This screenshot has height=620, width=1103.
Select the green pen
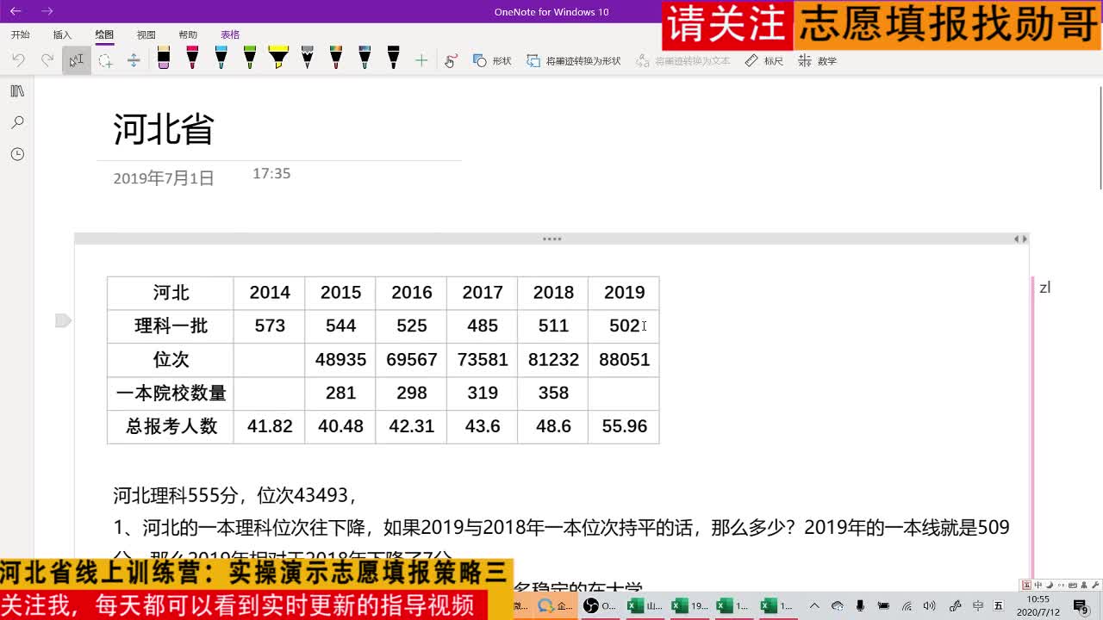250,59
